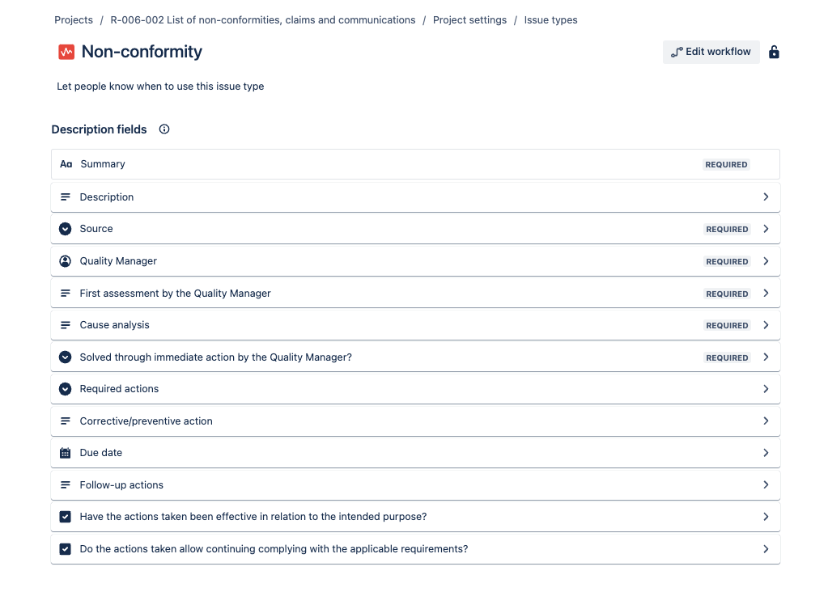Click the red Non-conformity issue type icon
Viewport: 828px width, 592px height.
(x=66, y=52)
